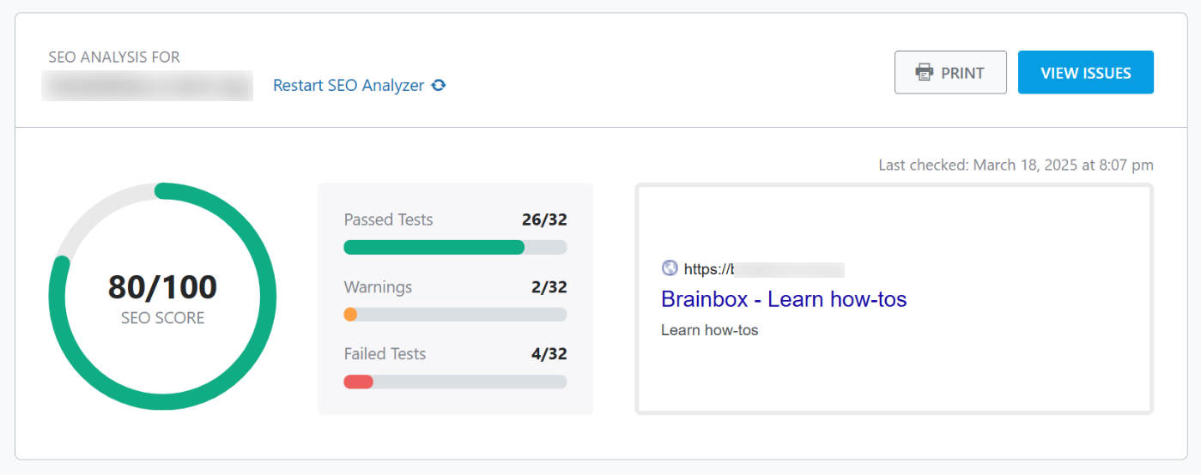The width and height of the screenshot is (1201, 475).
Task: Open the VIEW ISSUES button
Action: point(1086,72)
